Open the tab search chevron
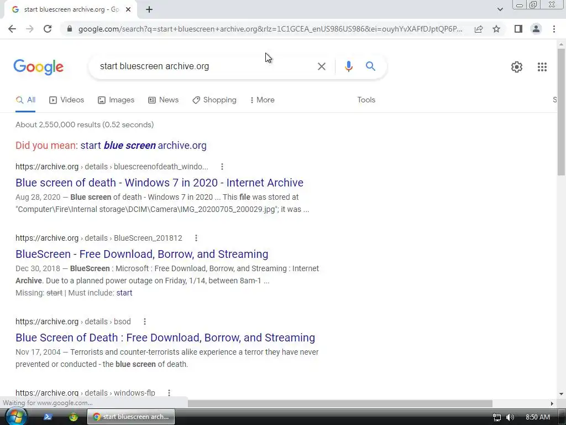This screenshot has height=425, width=566. pos(500,9)
